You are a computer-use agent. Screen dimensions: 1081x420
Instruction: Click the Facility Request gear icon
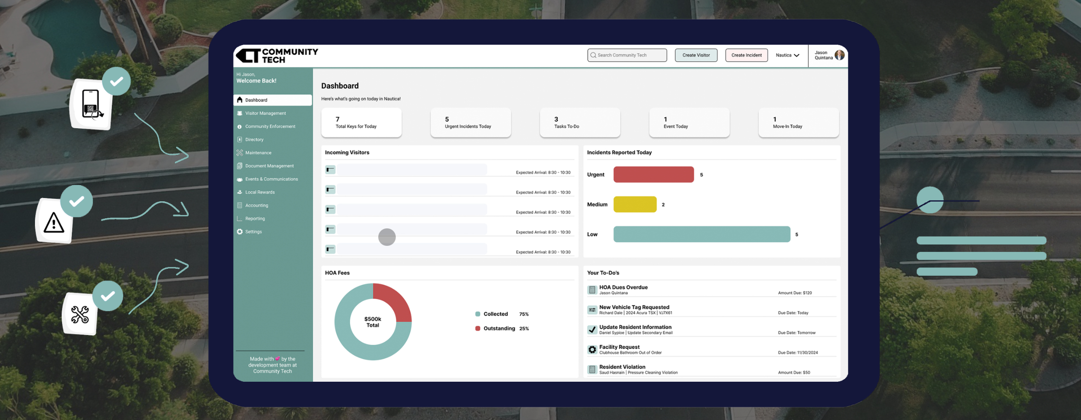[x=592, y=349]
